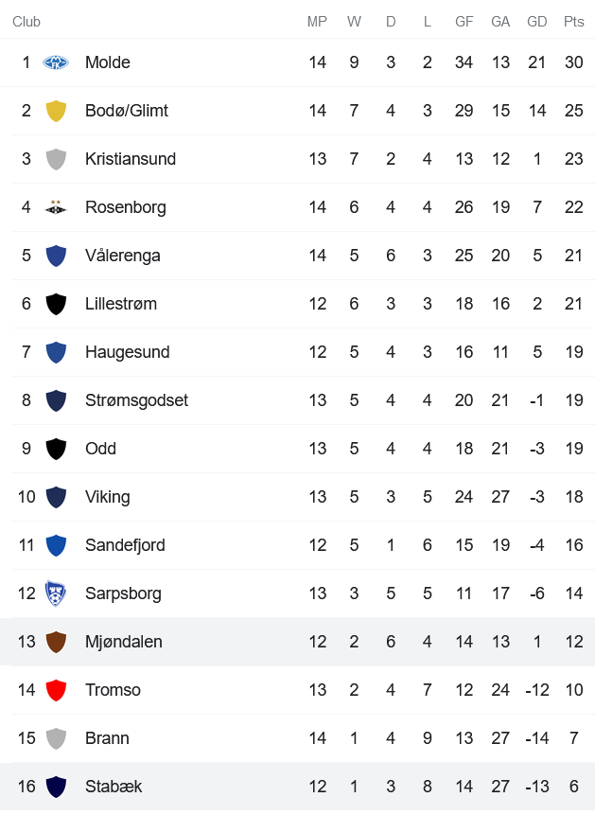
Task: Sort the table by the Pts column
Action: tap(573, 20)
